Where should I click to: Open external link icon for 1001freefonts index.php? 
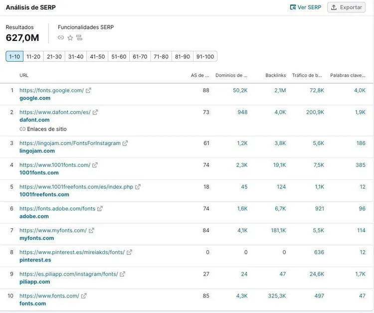138,187
